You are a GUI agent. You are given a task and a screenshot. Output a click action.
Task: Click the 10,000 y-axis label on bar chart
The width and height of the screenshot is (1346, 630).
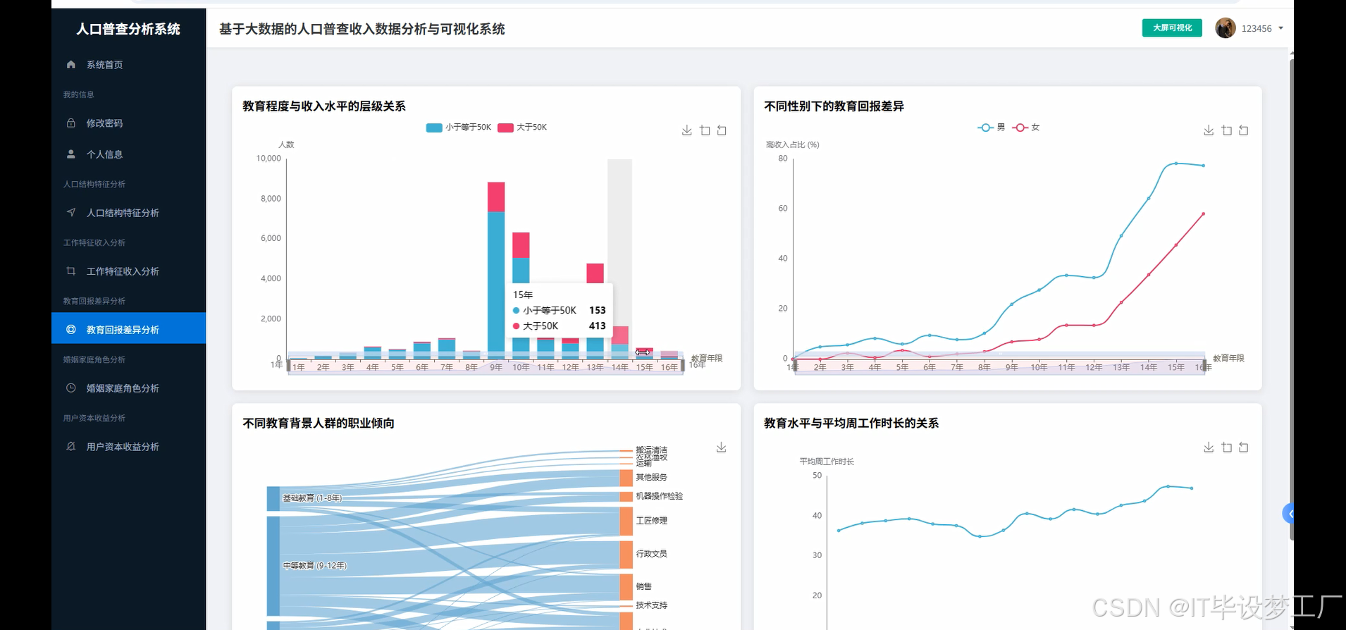[268, 159]
